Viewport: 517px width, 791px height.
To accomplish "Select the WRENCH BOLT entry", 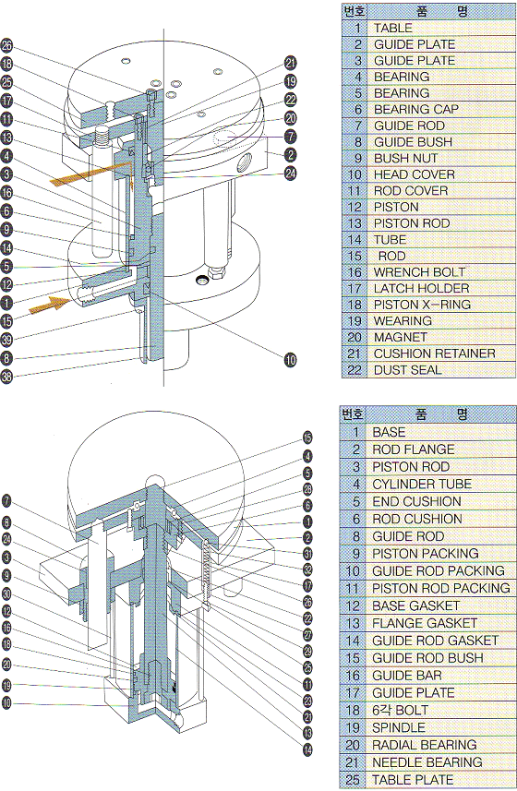I will 428,272.
